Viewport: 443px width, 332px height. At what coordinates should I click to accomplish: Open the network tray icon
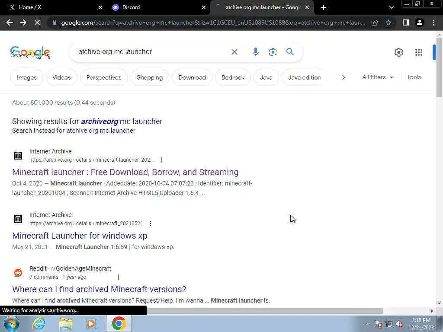pos(389,324)
